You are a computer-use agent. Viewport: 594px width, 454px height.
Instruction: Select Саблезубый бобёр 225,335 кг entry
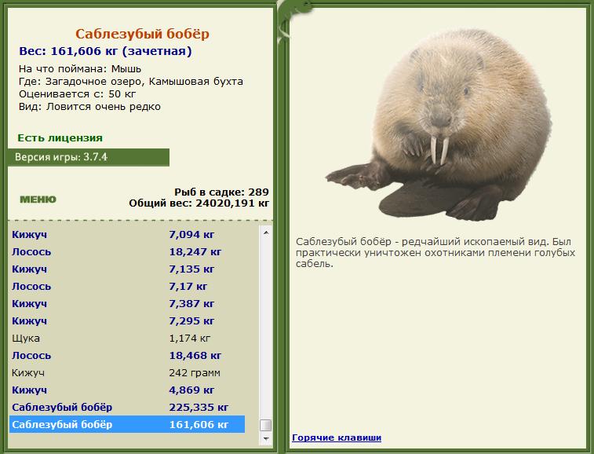tap(127, 408)
